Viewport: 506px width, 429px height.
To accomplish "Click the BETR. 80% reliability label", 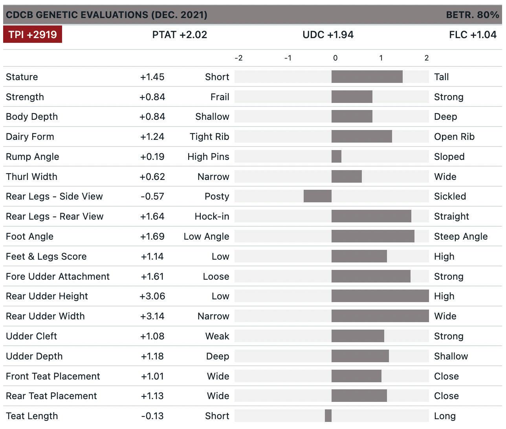I will 472,15.
